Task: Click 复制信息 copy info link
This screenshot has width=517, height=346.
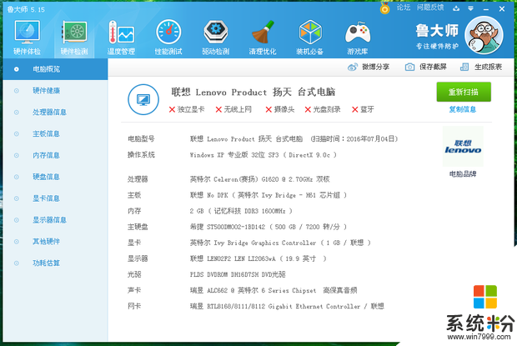Action: click(x=462, y=109)
